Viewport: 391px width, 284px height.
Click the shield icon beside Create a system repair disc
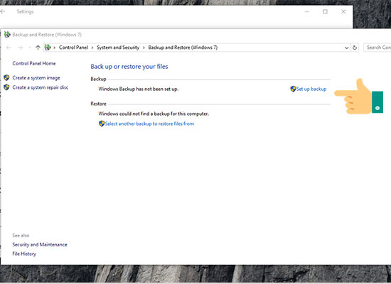point(6,87)
